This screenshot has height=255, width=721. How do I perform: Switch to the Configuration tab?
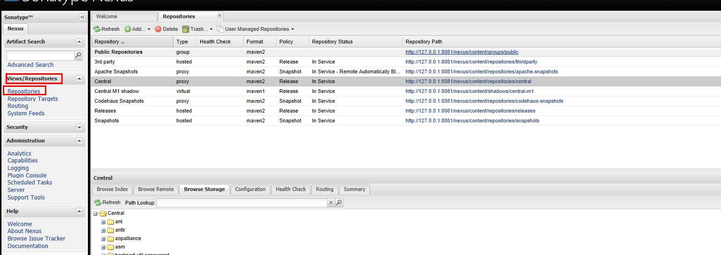250,189
